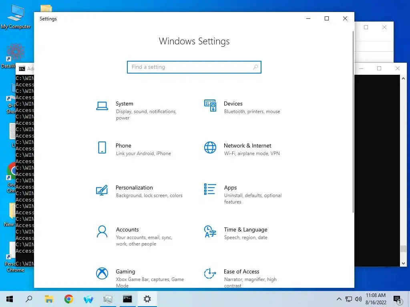Open the Accounts person icon
The width and height of the screenshot is (410, 307).
pos(102,231)
